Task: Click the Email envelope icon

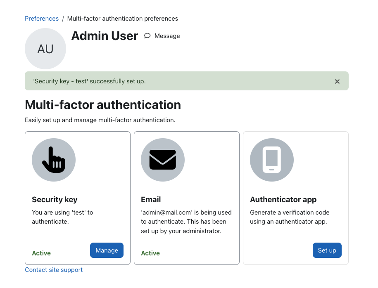Action: (x=163, y=160)
